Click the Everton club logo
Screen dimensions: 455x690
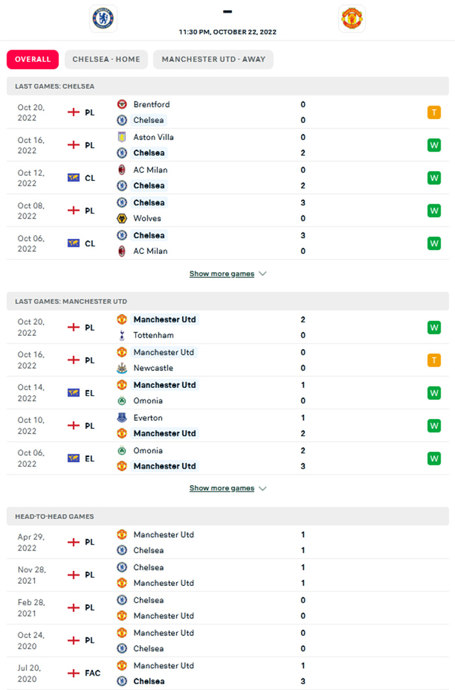(x=122, y=418)
